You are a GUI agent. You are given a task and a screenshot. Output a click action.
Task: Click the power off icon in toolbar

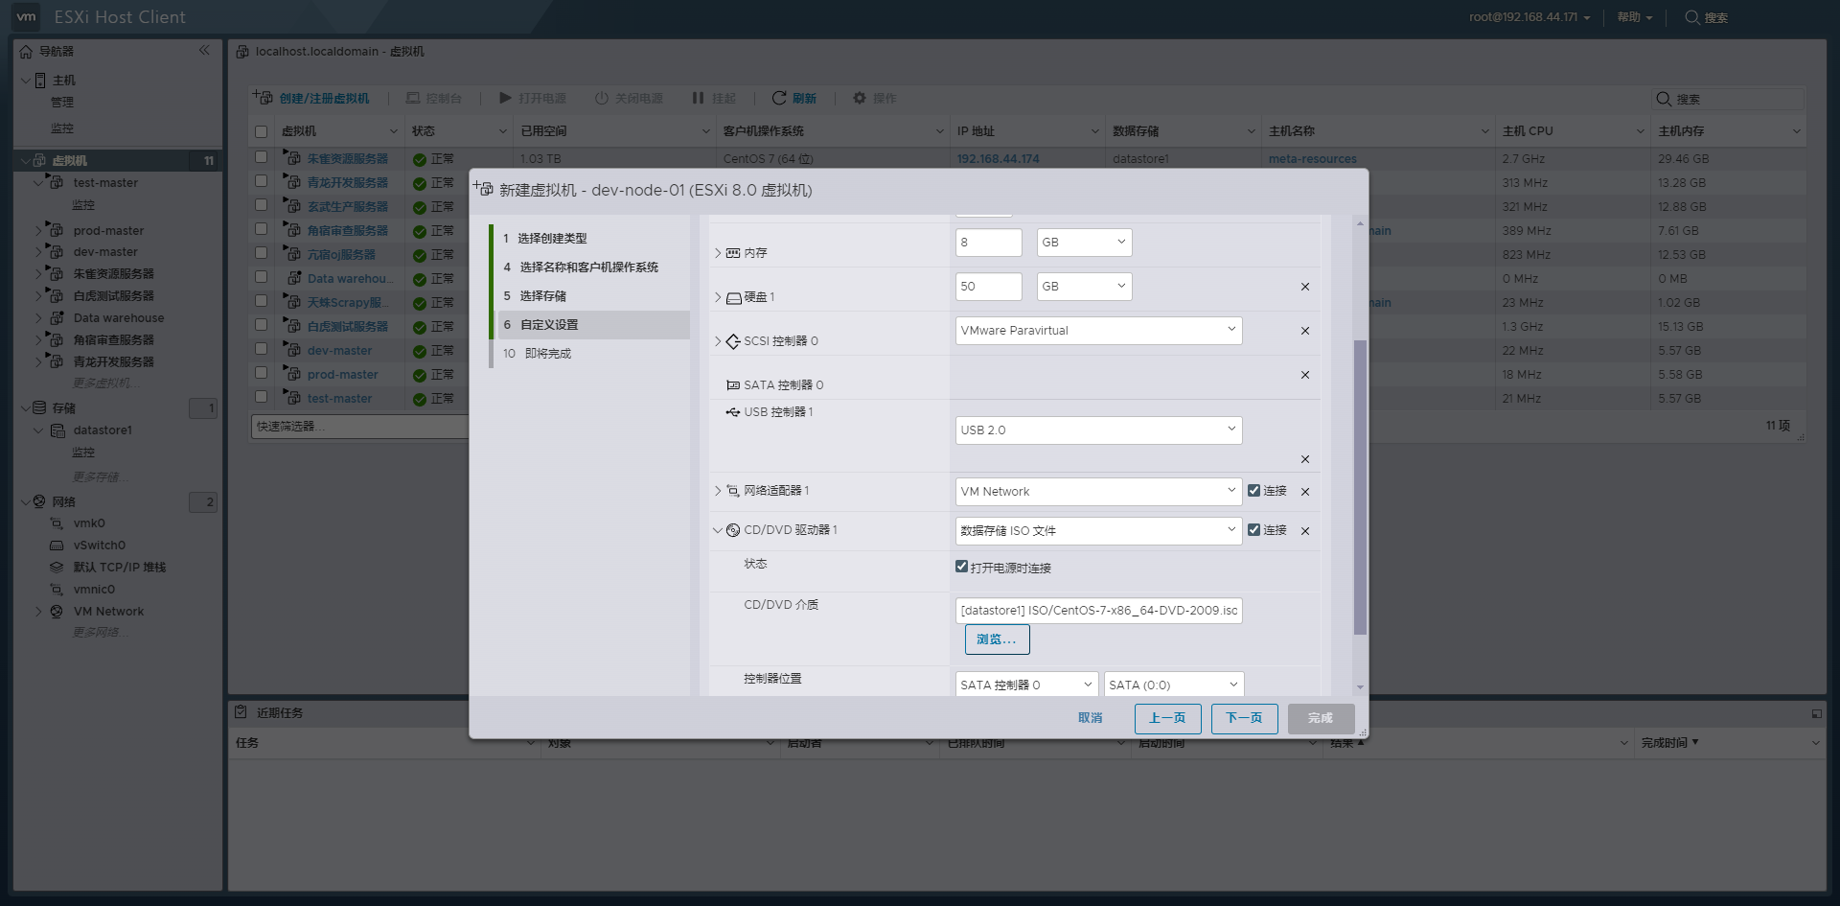[602, 98]
